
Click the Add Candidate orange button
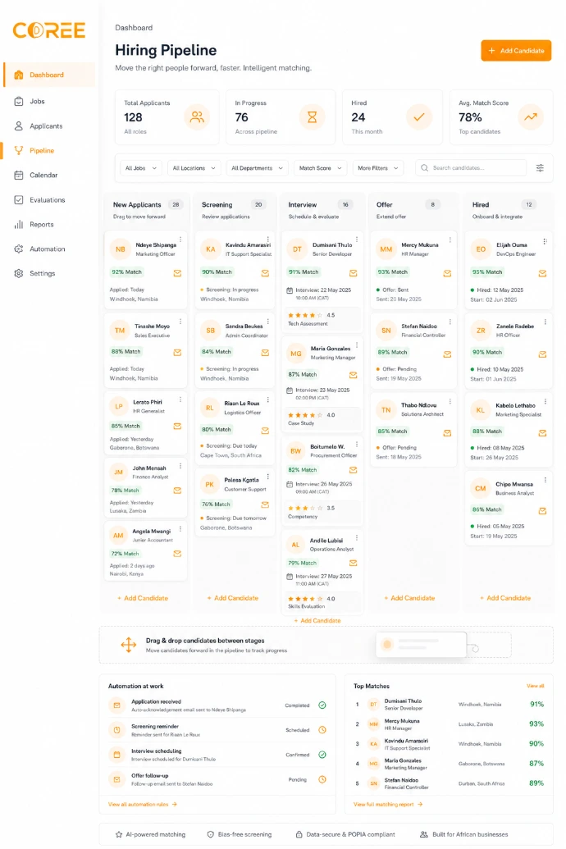click(x=516, y=50)
